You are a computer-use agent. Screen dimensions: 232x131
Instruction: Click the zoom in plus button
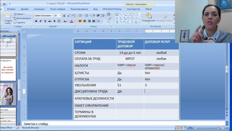(218, 128)
